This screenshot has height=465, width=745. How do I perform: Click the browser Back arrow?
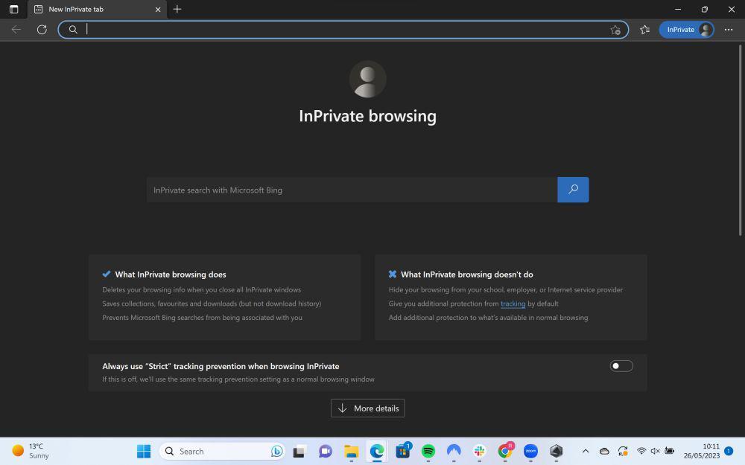16,30
